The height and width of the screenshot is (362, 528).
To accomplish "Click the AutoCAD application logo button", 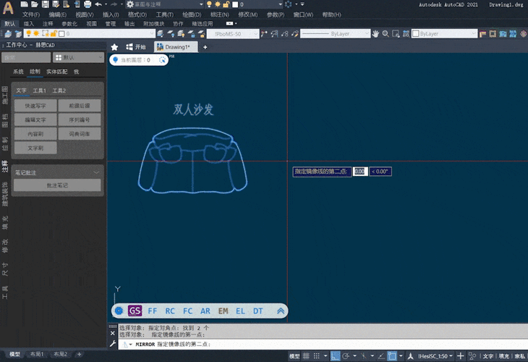I will (9, 9).
